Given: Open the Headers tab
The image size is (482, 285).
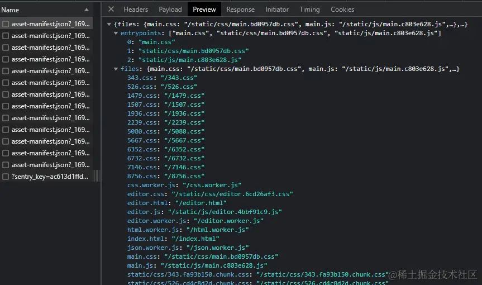Looking at the screenshot, I should pos(136,9).
